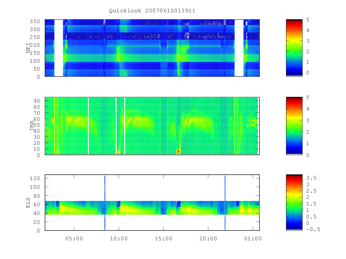This screenshot has height=259, width=346.
Task: Click the NPI color scale bar
Action: point(294,48)
